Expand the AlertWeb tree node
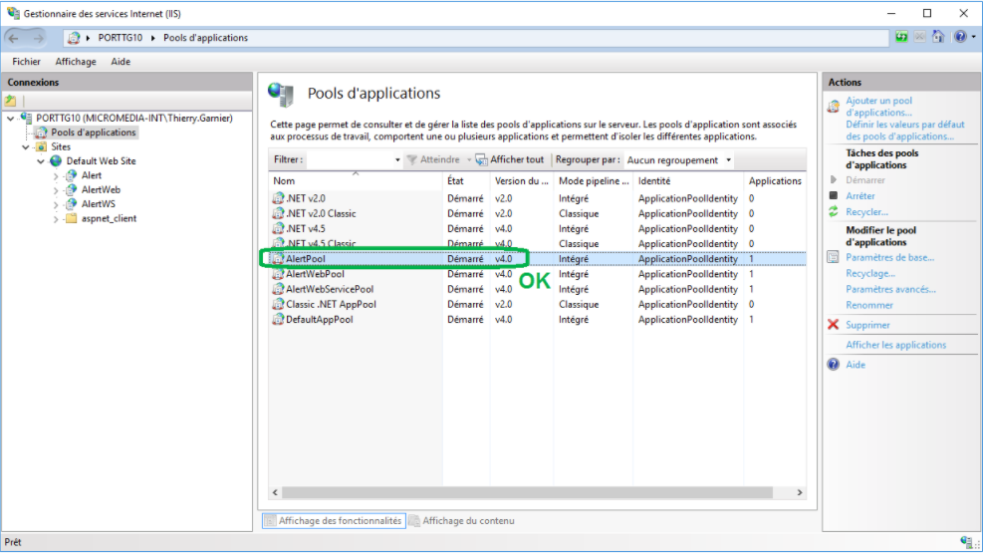983x553 pixels. point(57,189)
